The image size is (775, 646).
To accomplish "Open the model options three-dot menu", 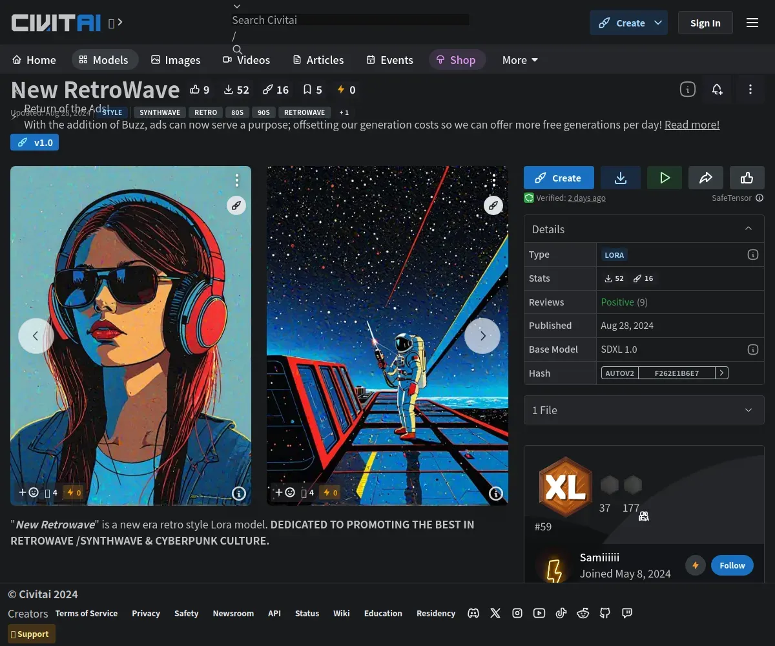I will tap(750, 89).
